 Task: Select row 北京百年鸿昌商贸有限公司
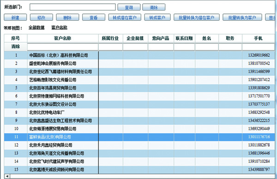[x=139, y=88]
